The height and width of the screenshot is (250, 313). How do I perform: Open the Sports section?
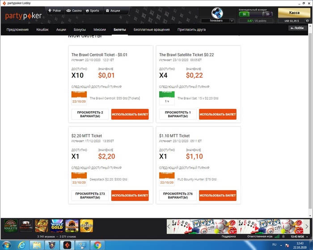tap(93, 11)
